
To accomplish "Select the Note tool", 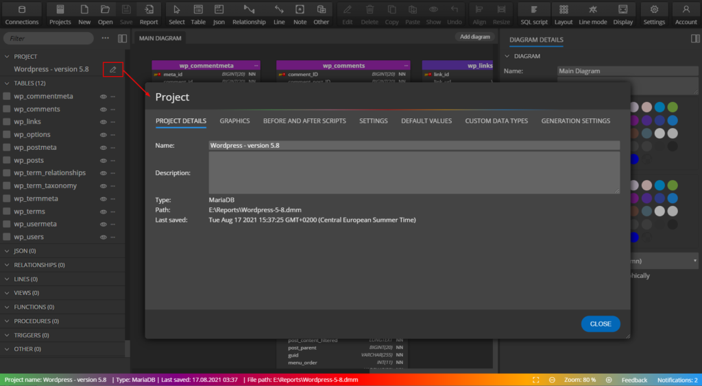I will point(300,14).
